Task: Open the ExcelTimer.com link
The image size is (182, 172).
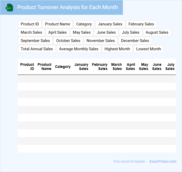Action: pos(163,161)
